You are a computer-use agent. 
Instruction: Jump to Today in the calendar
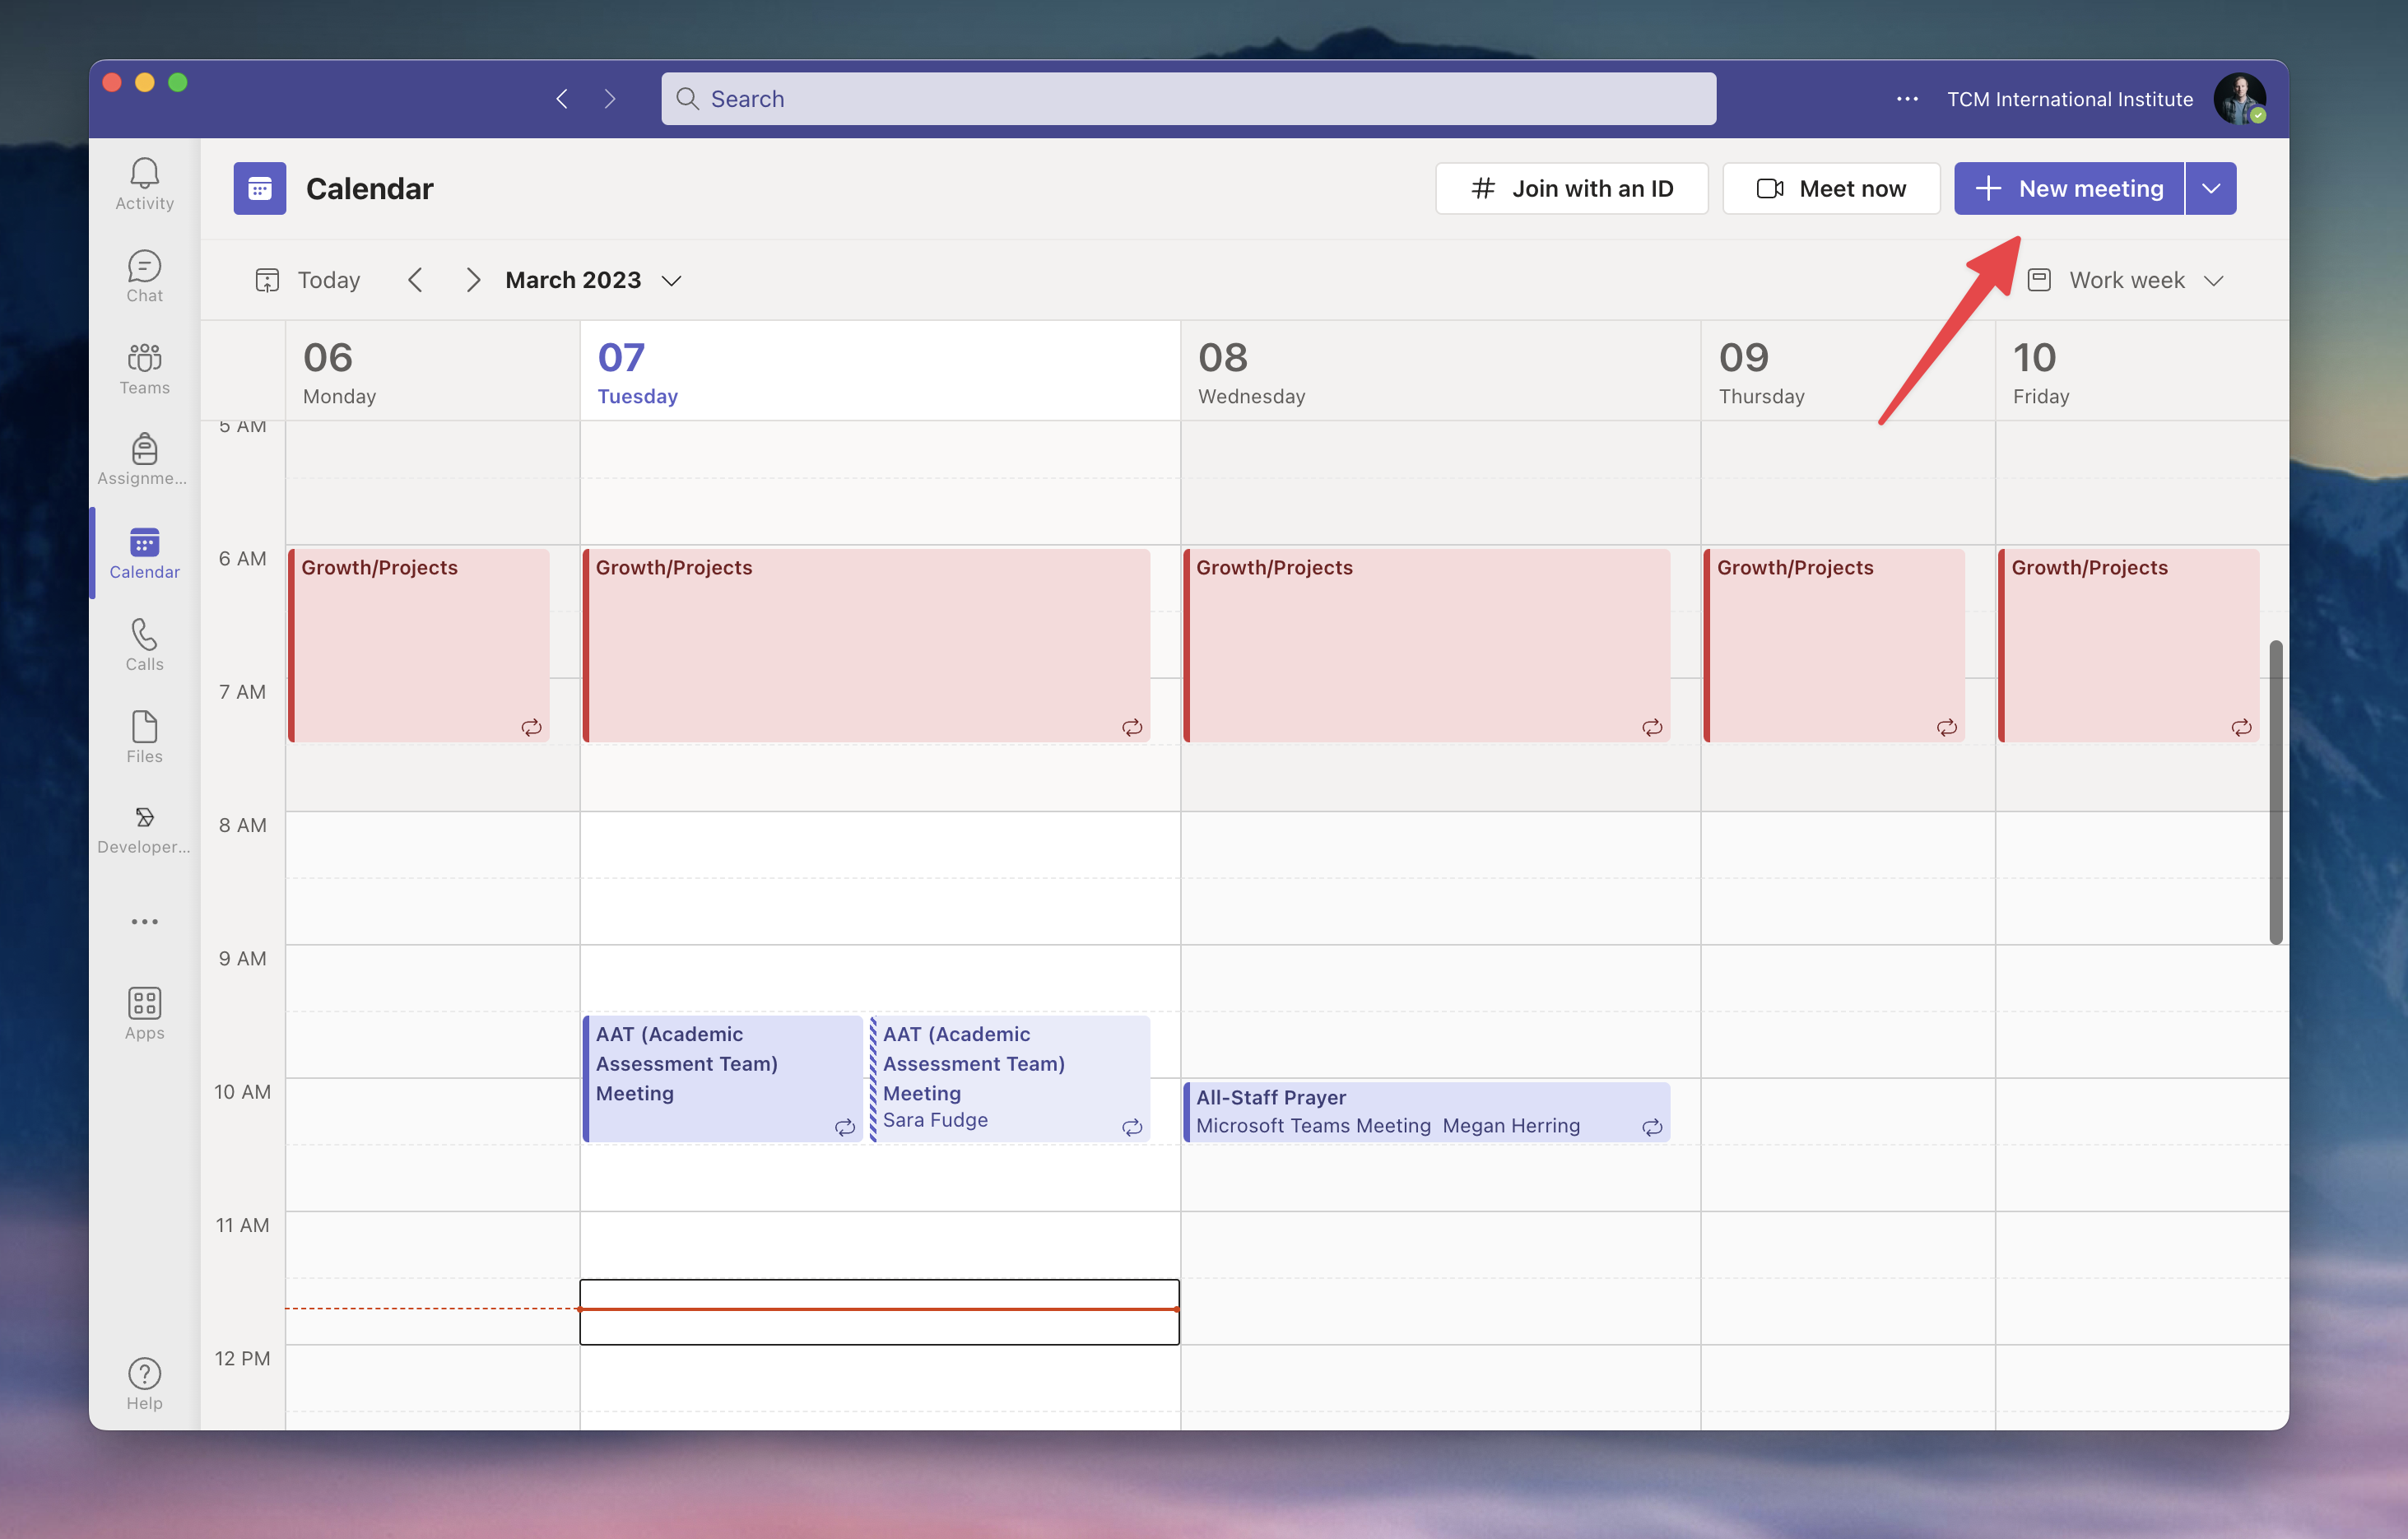coord(307,280)
